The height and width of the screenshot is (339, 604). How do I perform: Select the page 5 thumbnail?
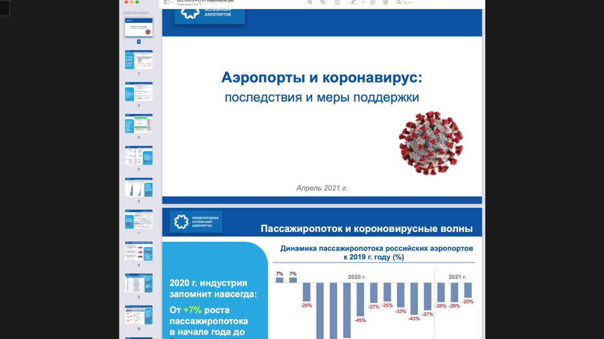point(139,156)
